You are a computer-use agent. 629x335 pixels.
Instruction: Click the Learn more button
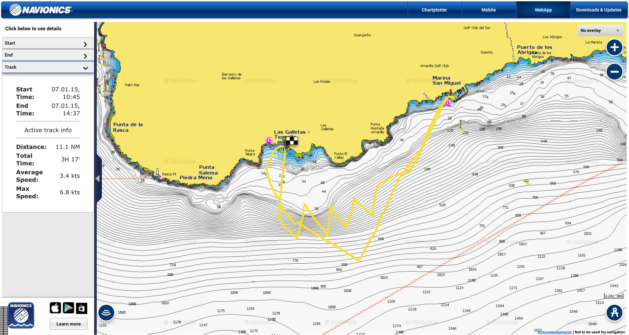pyautogui.click(x=68, y=324)
